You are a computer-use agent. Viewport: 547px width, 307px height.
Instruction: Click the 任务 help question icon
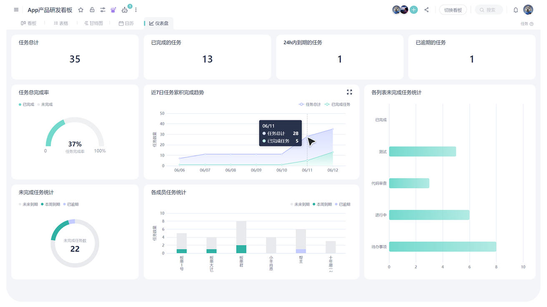pyautogui.click(x=532, y=24)
